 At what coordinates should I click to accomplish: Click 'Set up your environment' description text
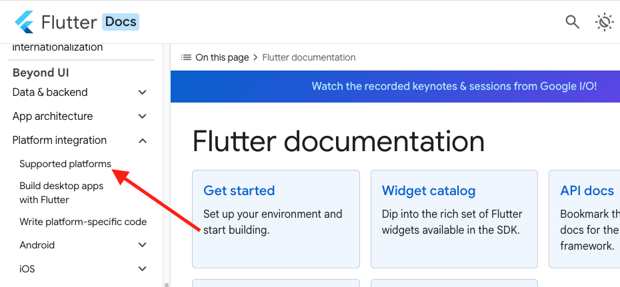coord(273,222)
